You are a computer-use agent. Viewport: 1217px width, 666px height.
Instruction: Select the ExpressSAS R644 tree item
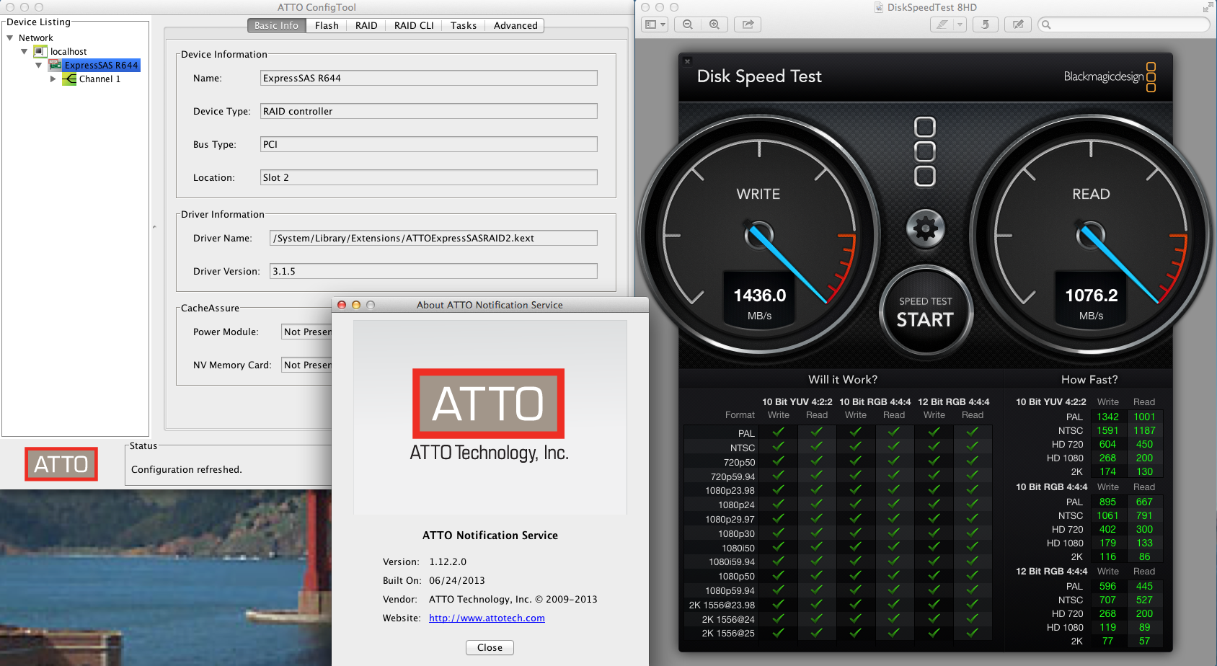click(x=102, y=66)
